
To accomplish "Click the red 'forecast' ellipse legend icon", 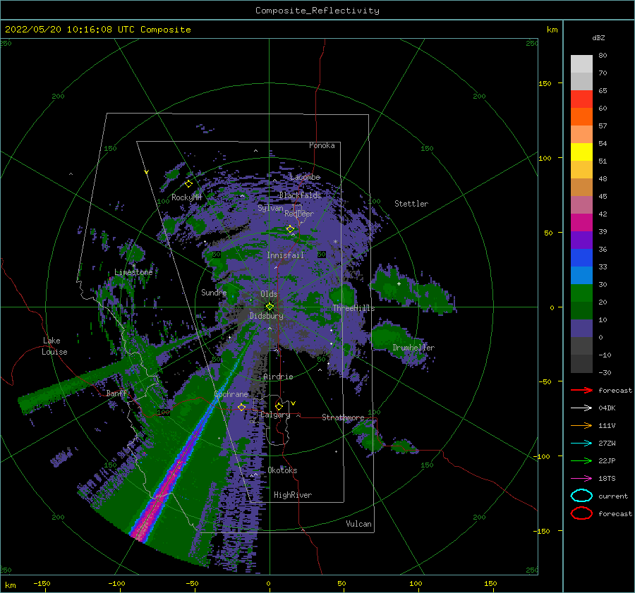I will [x=581, y=513].
